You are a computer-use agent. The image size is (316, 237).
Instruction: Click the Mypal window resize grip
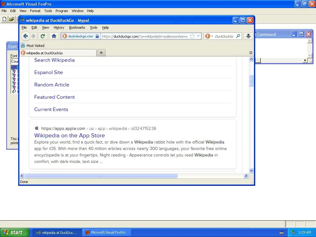click(252, 182)
